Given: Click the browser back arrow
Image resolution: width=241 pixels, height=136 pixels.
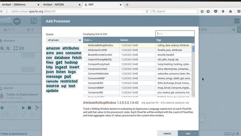Looking at the screenshot, I should [x=2, y=11].
